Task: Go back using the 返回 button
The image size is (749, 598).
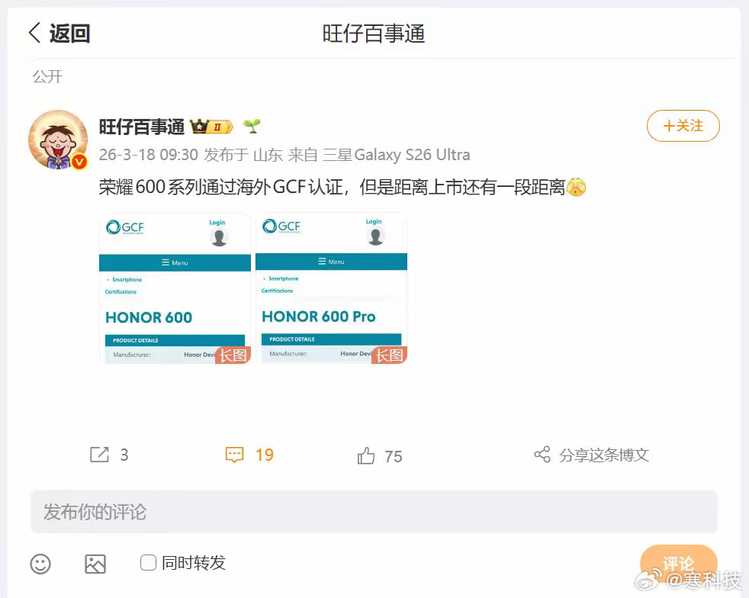Action: [59, 33]
